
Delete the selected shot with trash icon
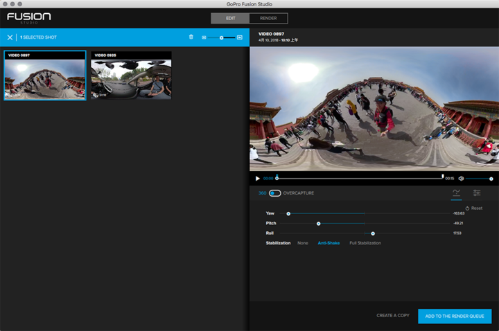pyautogui.click(x=191, y=37)
